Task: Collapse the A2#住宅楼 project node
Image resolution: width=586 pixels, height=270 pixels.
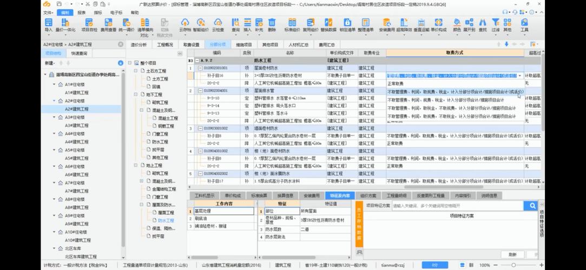Action: [54, 101]
